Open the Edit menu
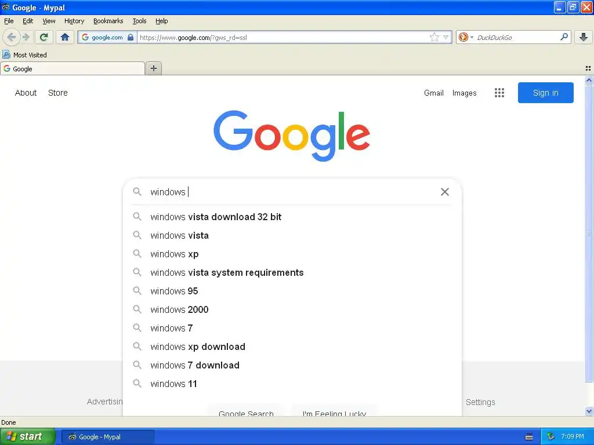Screen dimensions: 594x445 tap(28, 21)
